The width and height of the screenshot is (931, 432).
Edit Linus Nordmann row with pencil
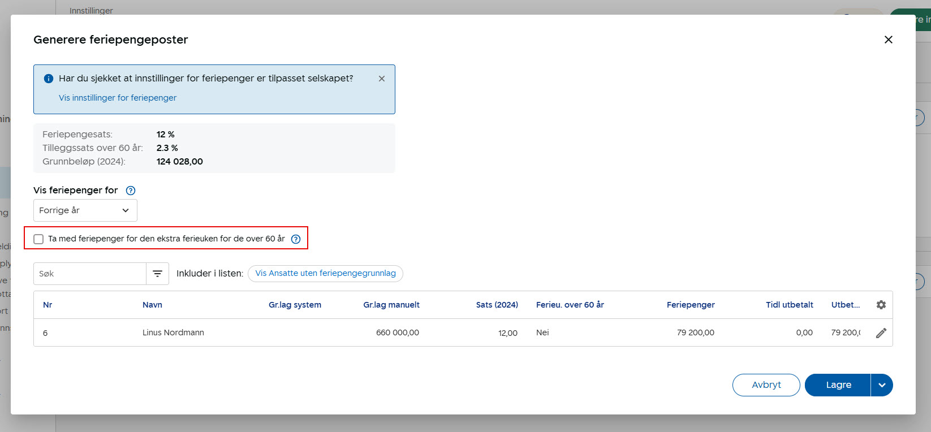coord(881,333)
